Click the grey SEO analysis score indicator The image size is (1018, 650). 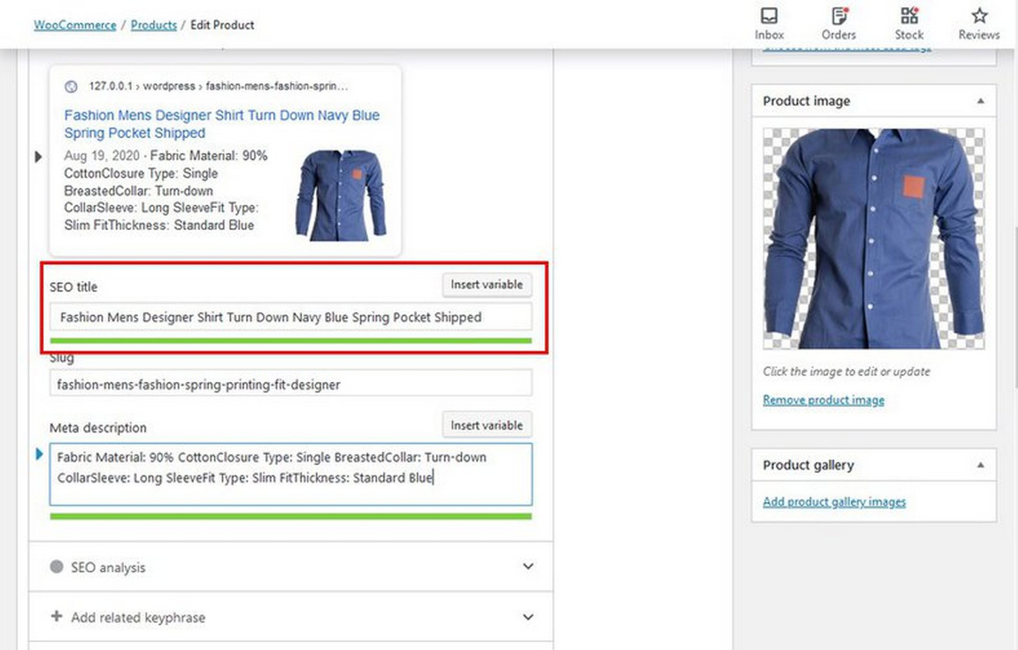coord(56,567)
